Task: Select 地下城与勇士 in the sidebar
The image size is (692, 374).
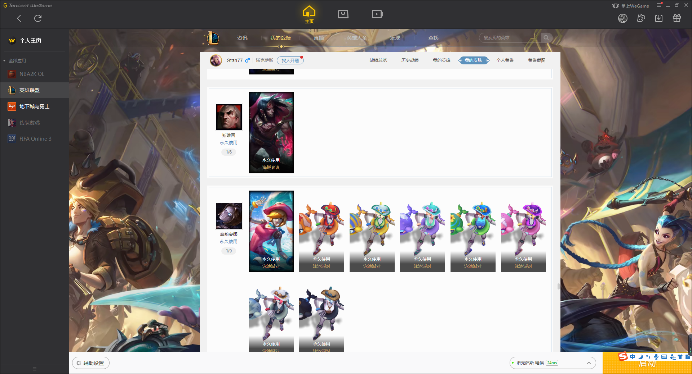Action: pos(34,106)
